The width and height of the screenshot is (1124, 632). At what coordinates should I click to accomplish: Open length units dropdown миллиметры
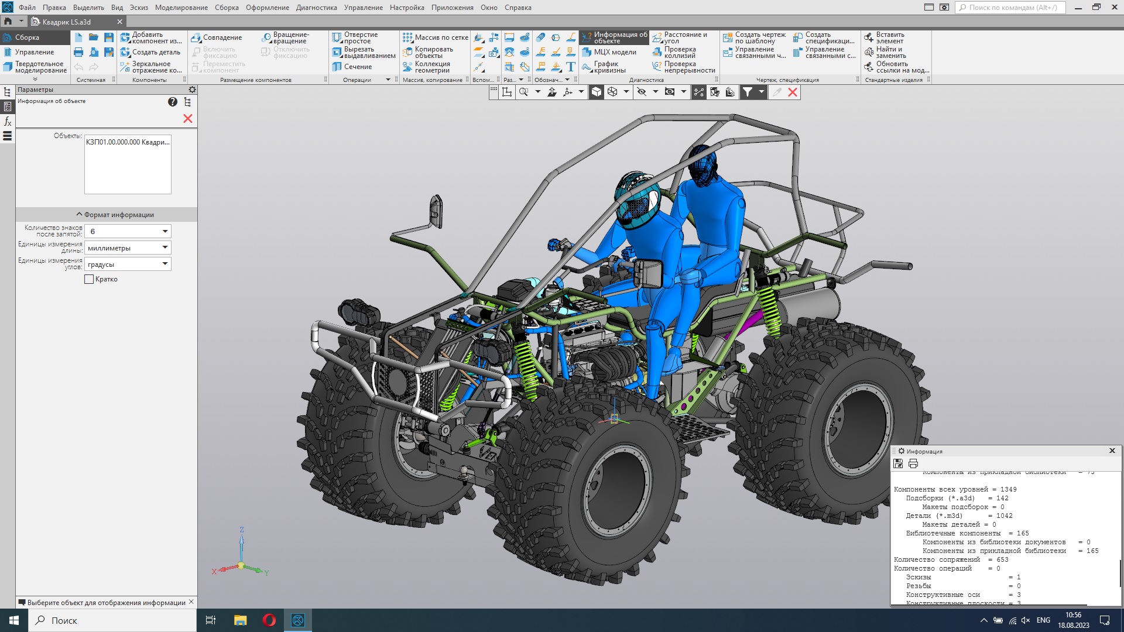coord(165,248)
